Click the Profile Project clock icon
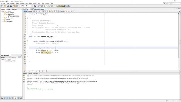 point(52,6)
